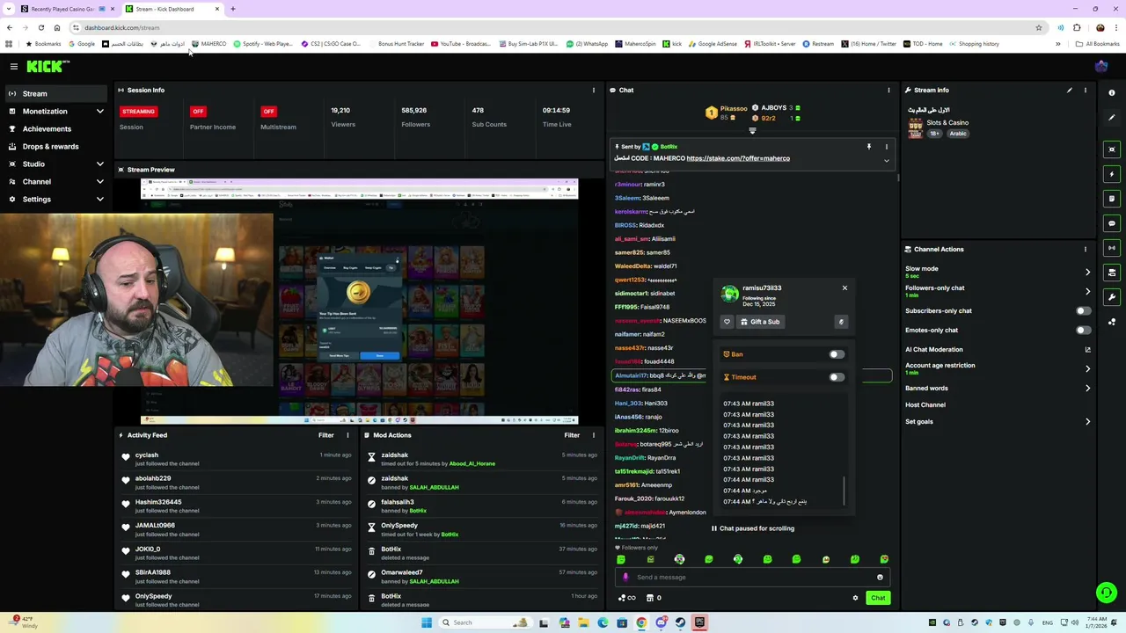Screen dimensions: 1126x633
Task: Click the info icon in right rail
Action: pyautogui.click(x=1112, y=92)
